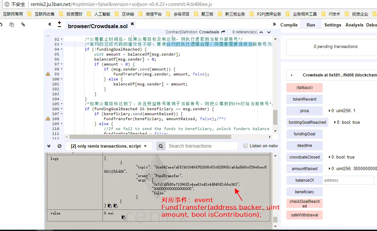Viewport: 377px width, 231px height.
Task: Collapse the left file panel with the double chevron
Action: coord(50,24)
